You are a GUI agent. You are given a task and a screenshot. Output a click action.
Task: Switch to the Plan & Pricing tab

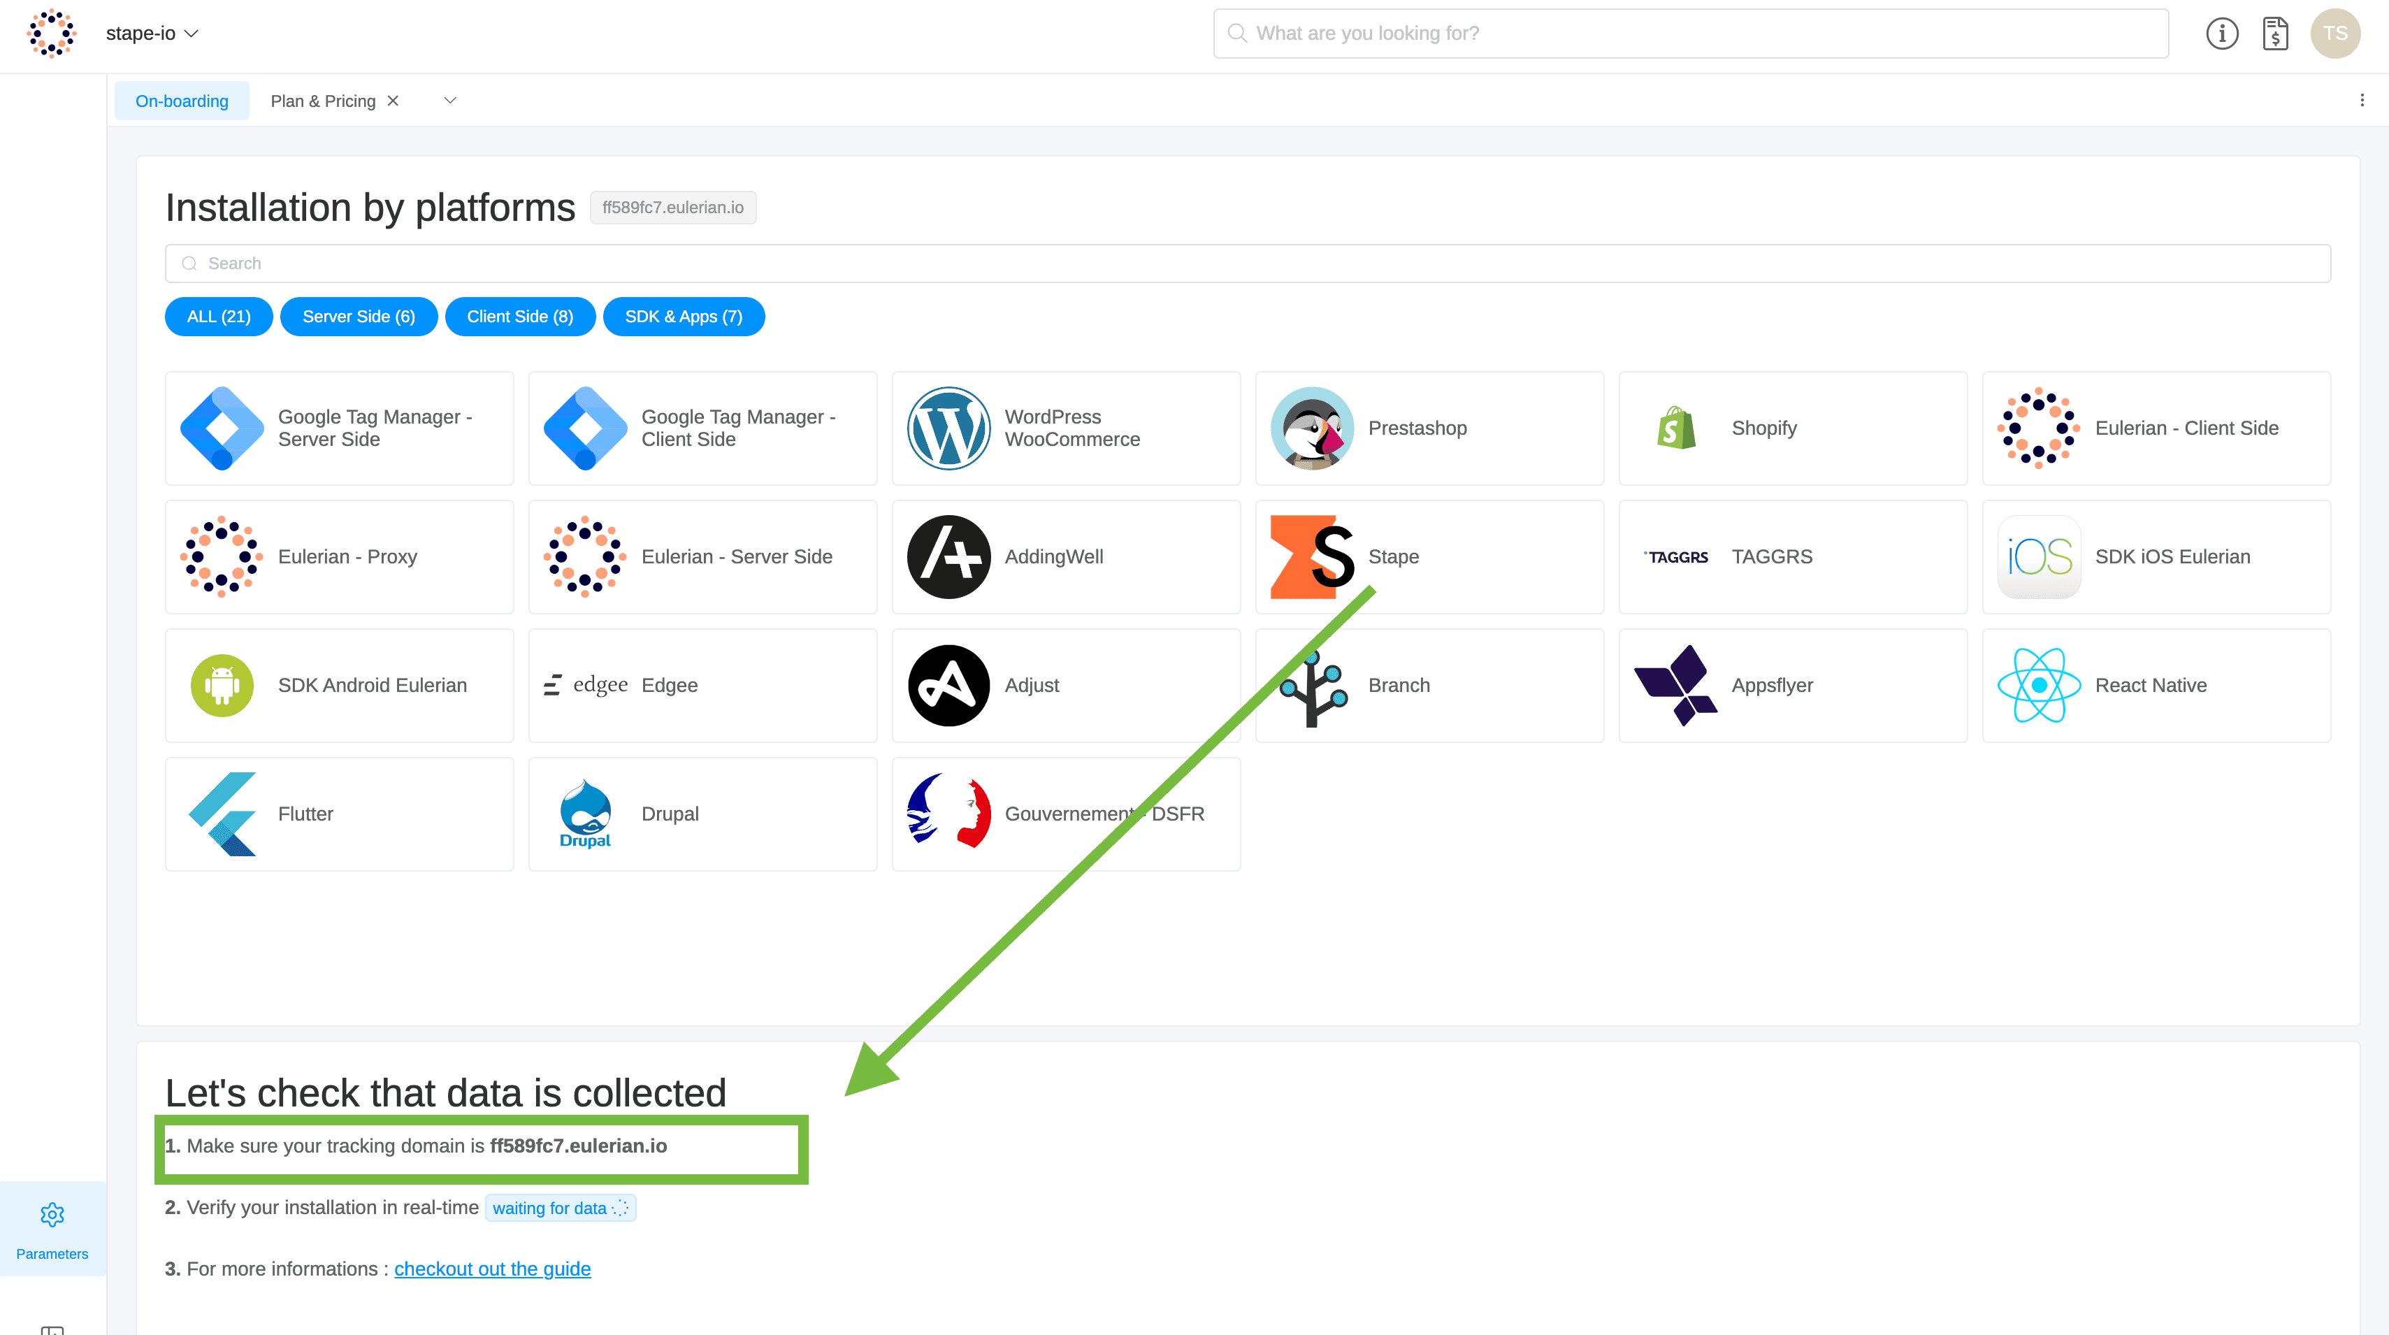[x=323, y=100]
